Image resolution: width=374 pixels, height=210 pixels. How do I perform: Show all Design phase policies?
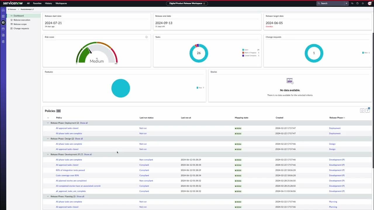pos(79,139)
